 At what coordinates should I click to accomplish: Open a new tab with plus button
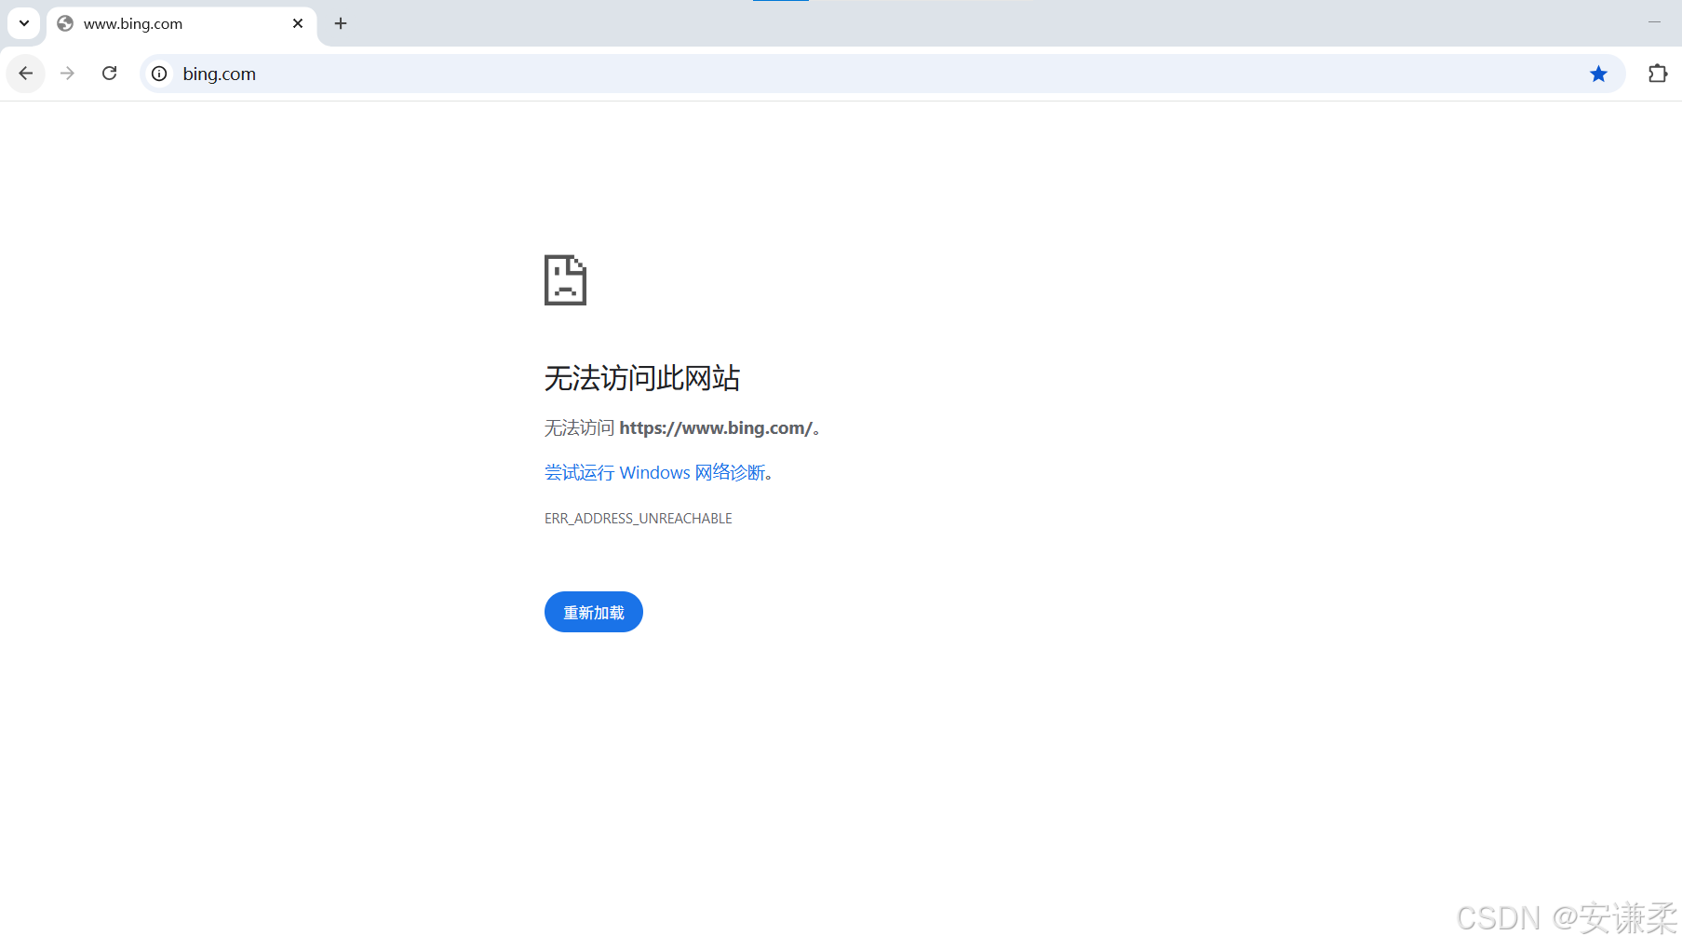pos(341,23)
